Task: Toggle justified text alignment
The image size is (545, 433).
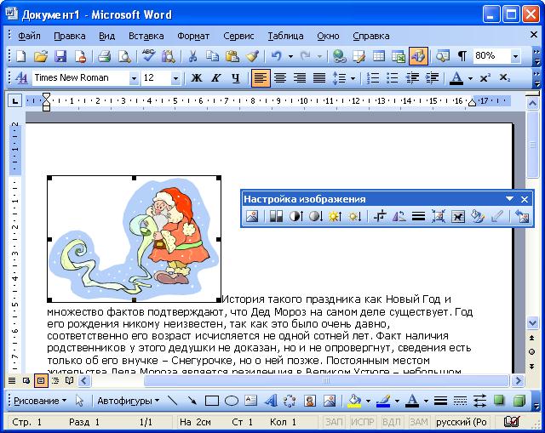Action: tap(319, 77)
